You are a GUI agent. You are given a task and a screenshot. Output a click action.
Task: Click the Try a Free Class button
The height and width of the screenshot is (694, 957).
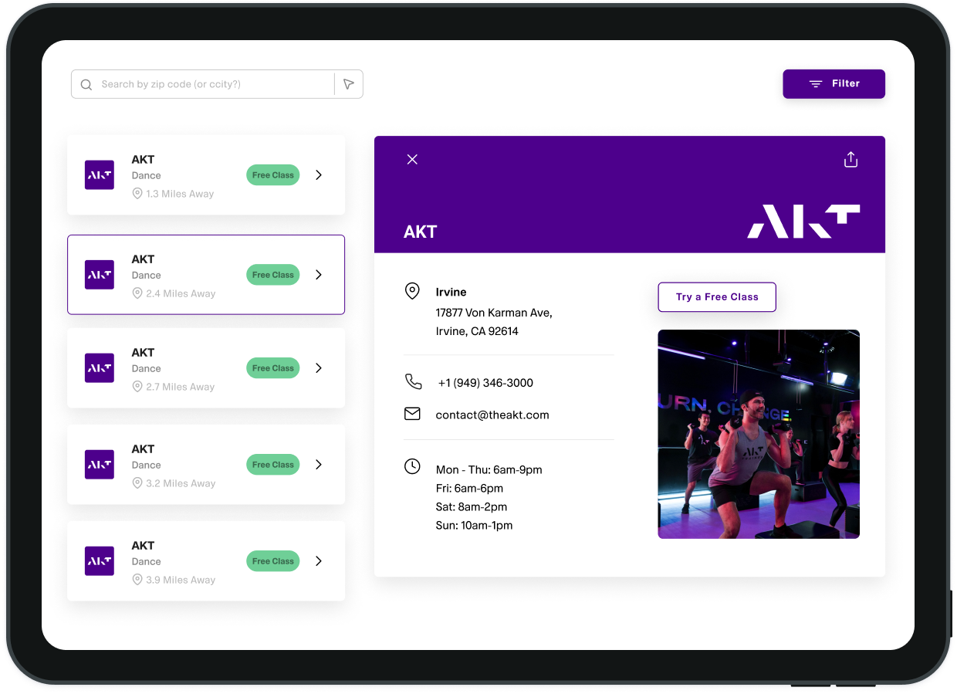coord(716,297)
